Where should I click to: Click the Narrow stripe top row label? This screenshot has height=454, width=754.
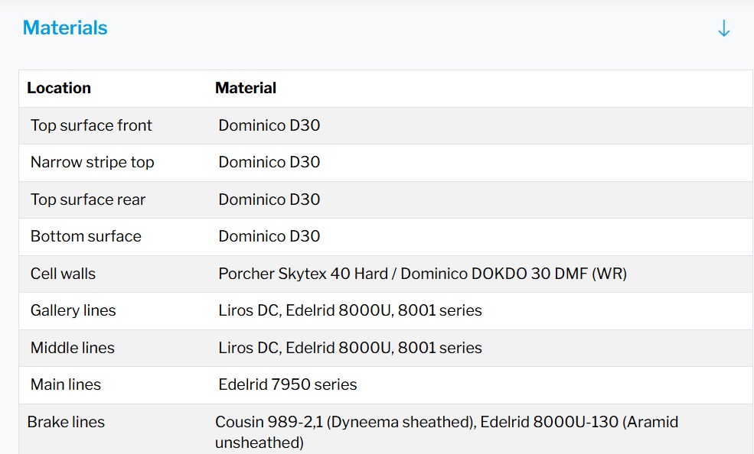pos(92,162)
